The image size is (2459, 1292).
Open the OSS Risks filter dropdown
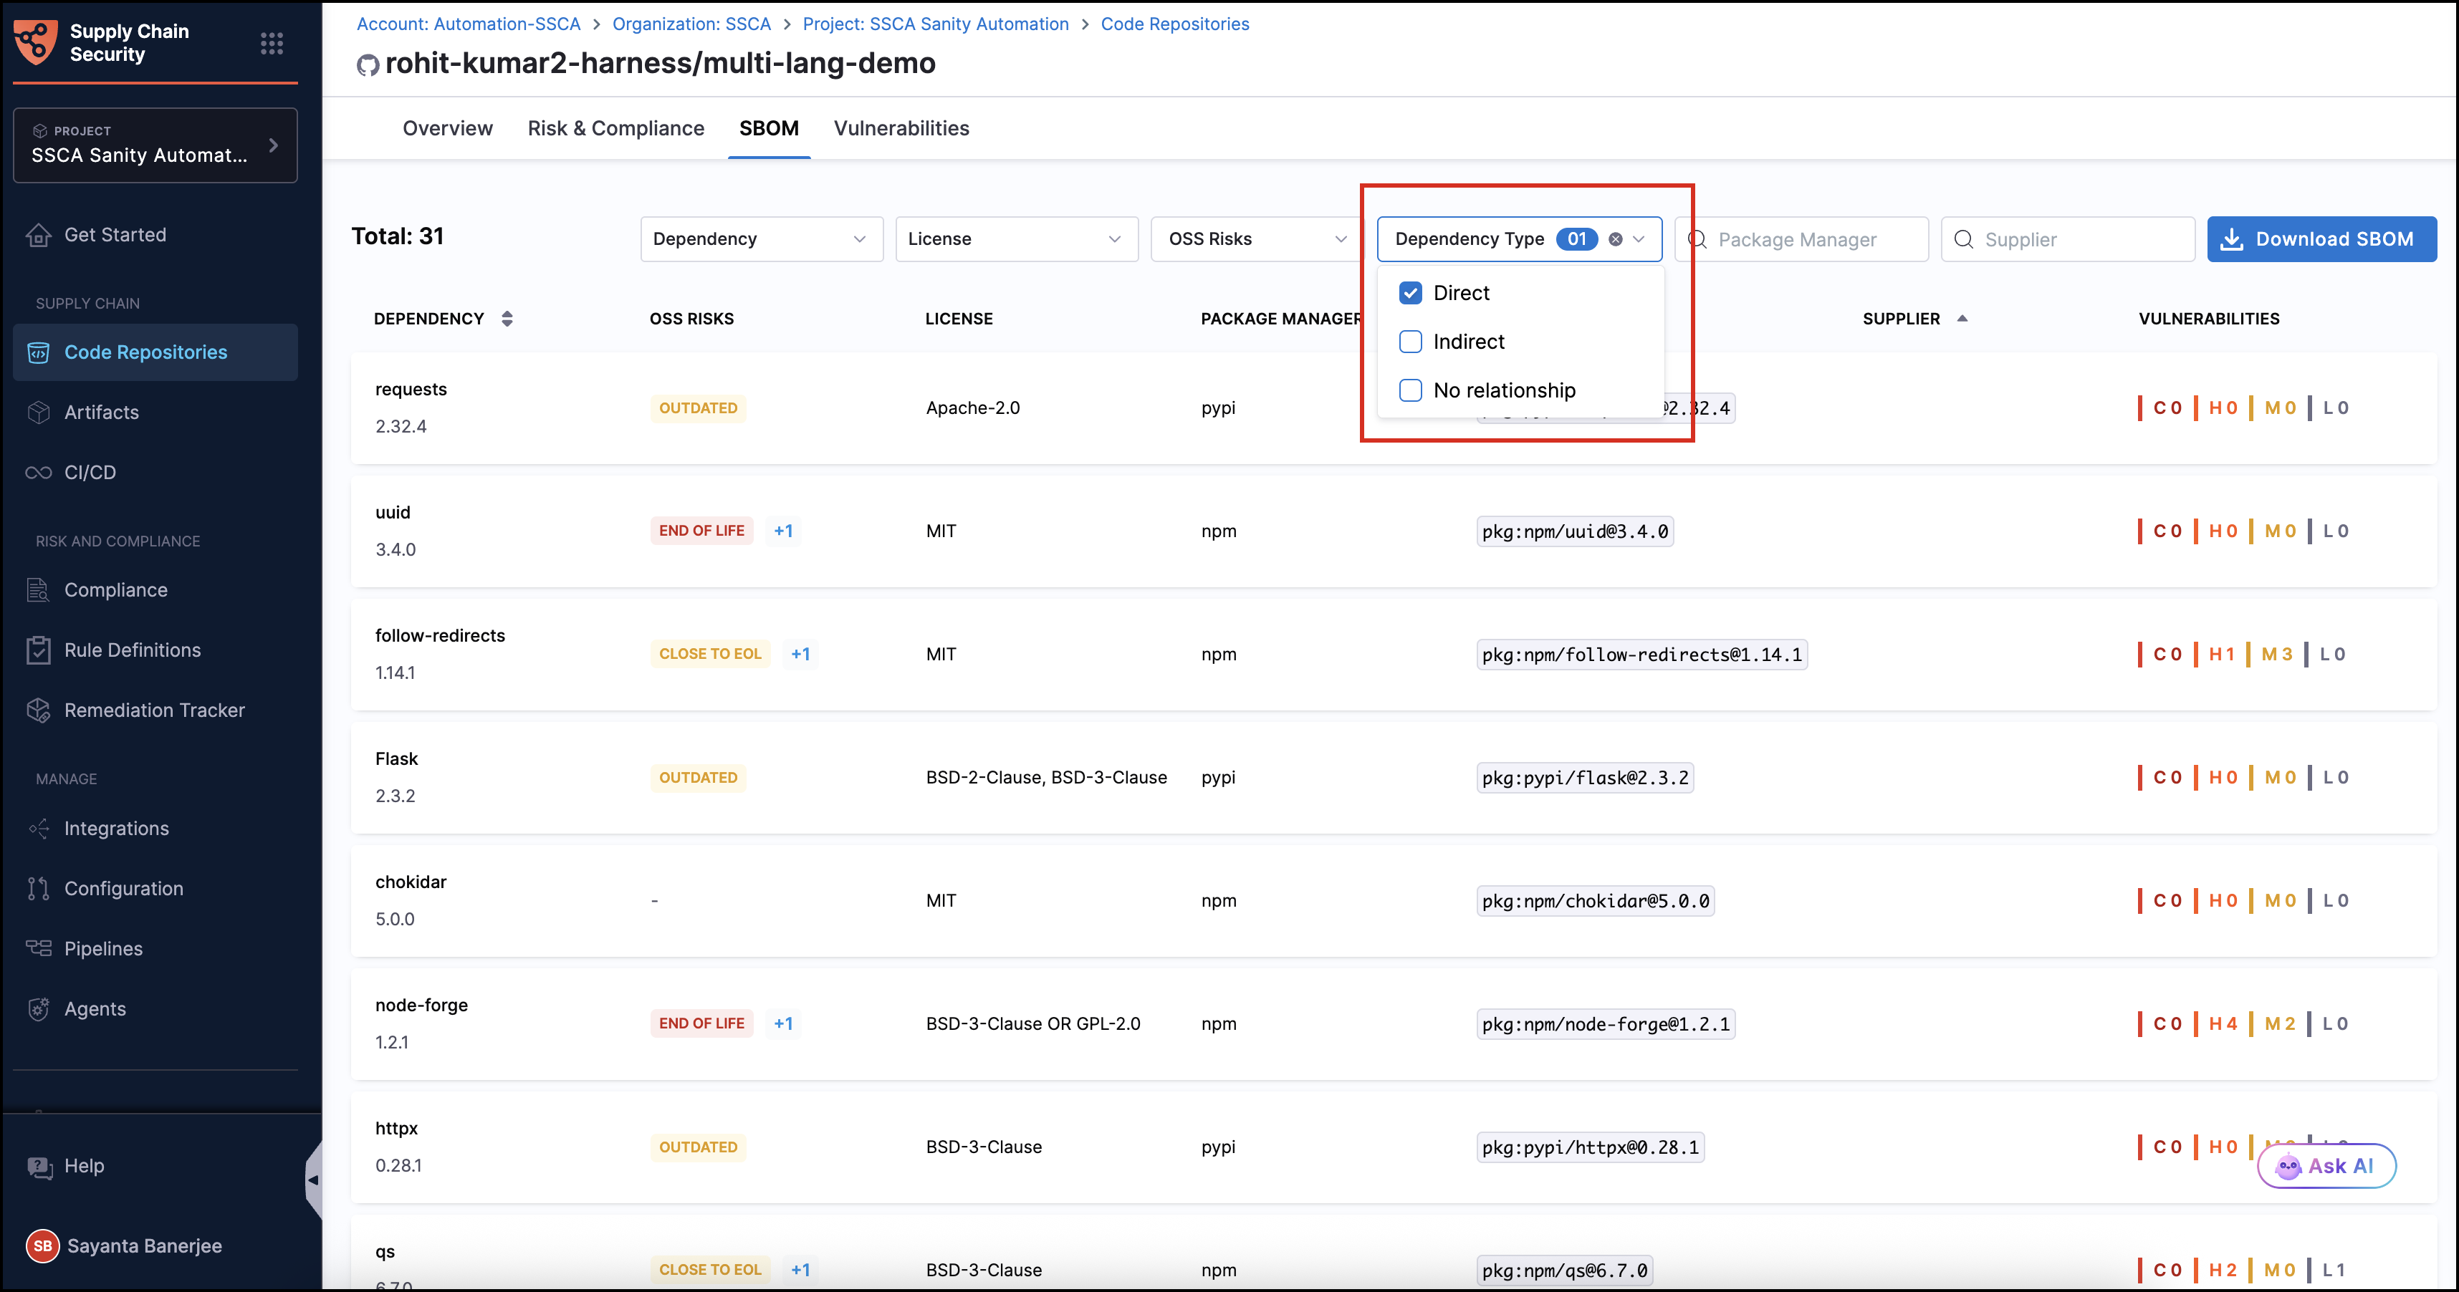(x=1256, y=239)
